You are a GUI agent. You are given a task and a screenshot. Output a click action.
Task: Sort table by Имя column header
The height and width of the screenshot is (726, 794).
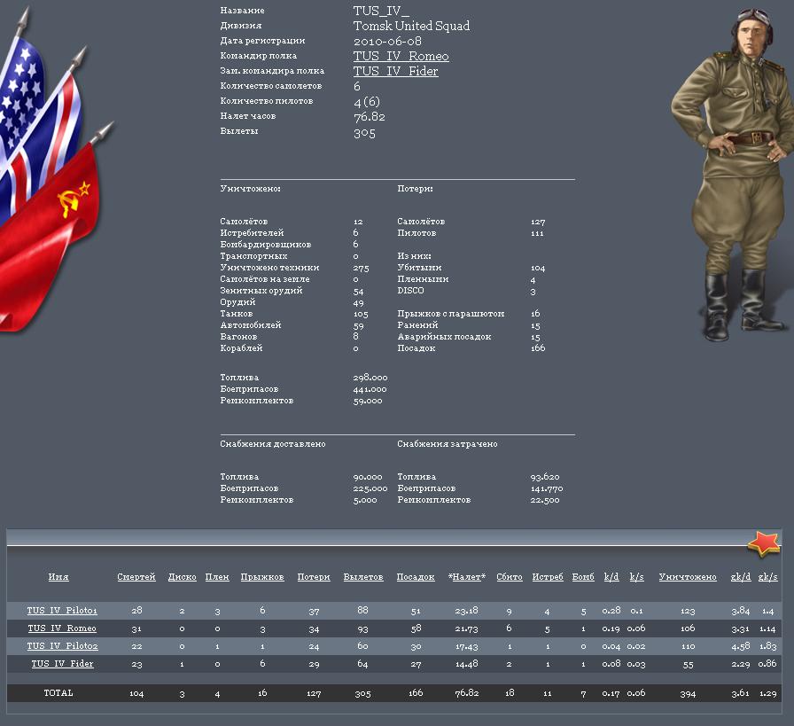click(58, 577)
